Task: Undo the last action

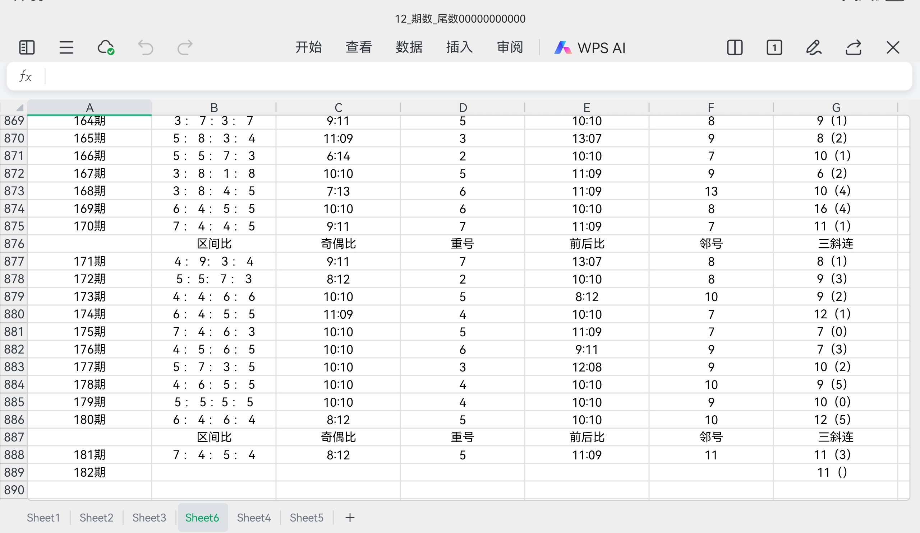Action: coord(145,48)
